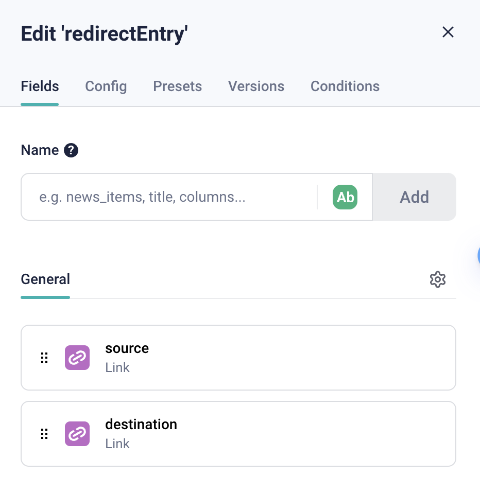Select the Fields tab
The height and width of the screenshot is (494, 480).
[x=40, y=86]
